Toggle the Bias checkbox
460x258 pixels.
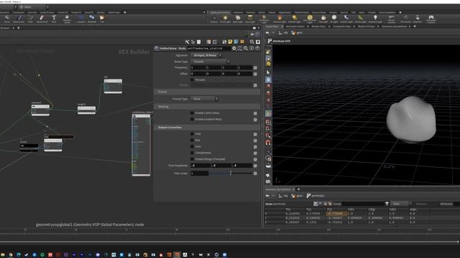click(192, 140)
